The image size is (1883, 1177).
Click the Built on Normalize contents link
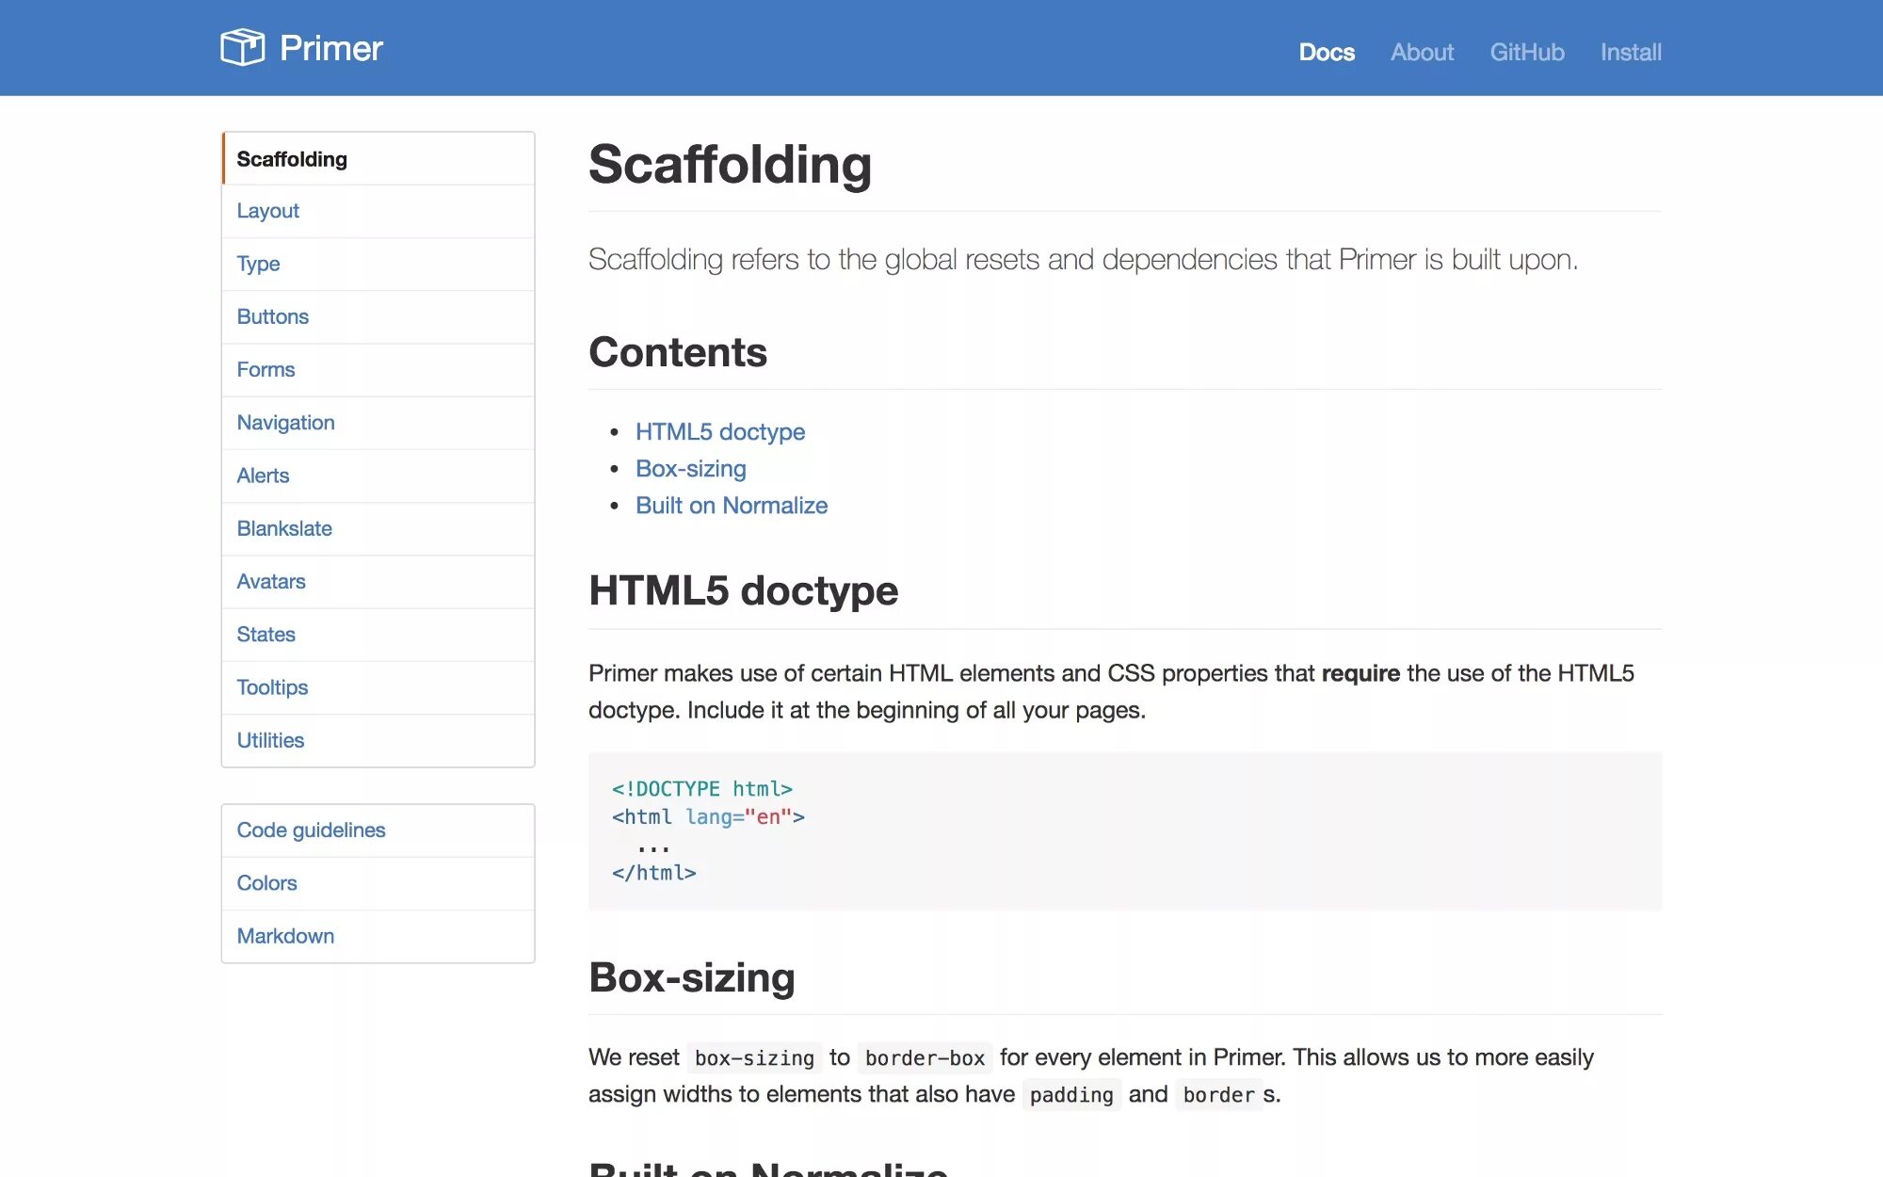(x=731, y=505)
